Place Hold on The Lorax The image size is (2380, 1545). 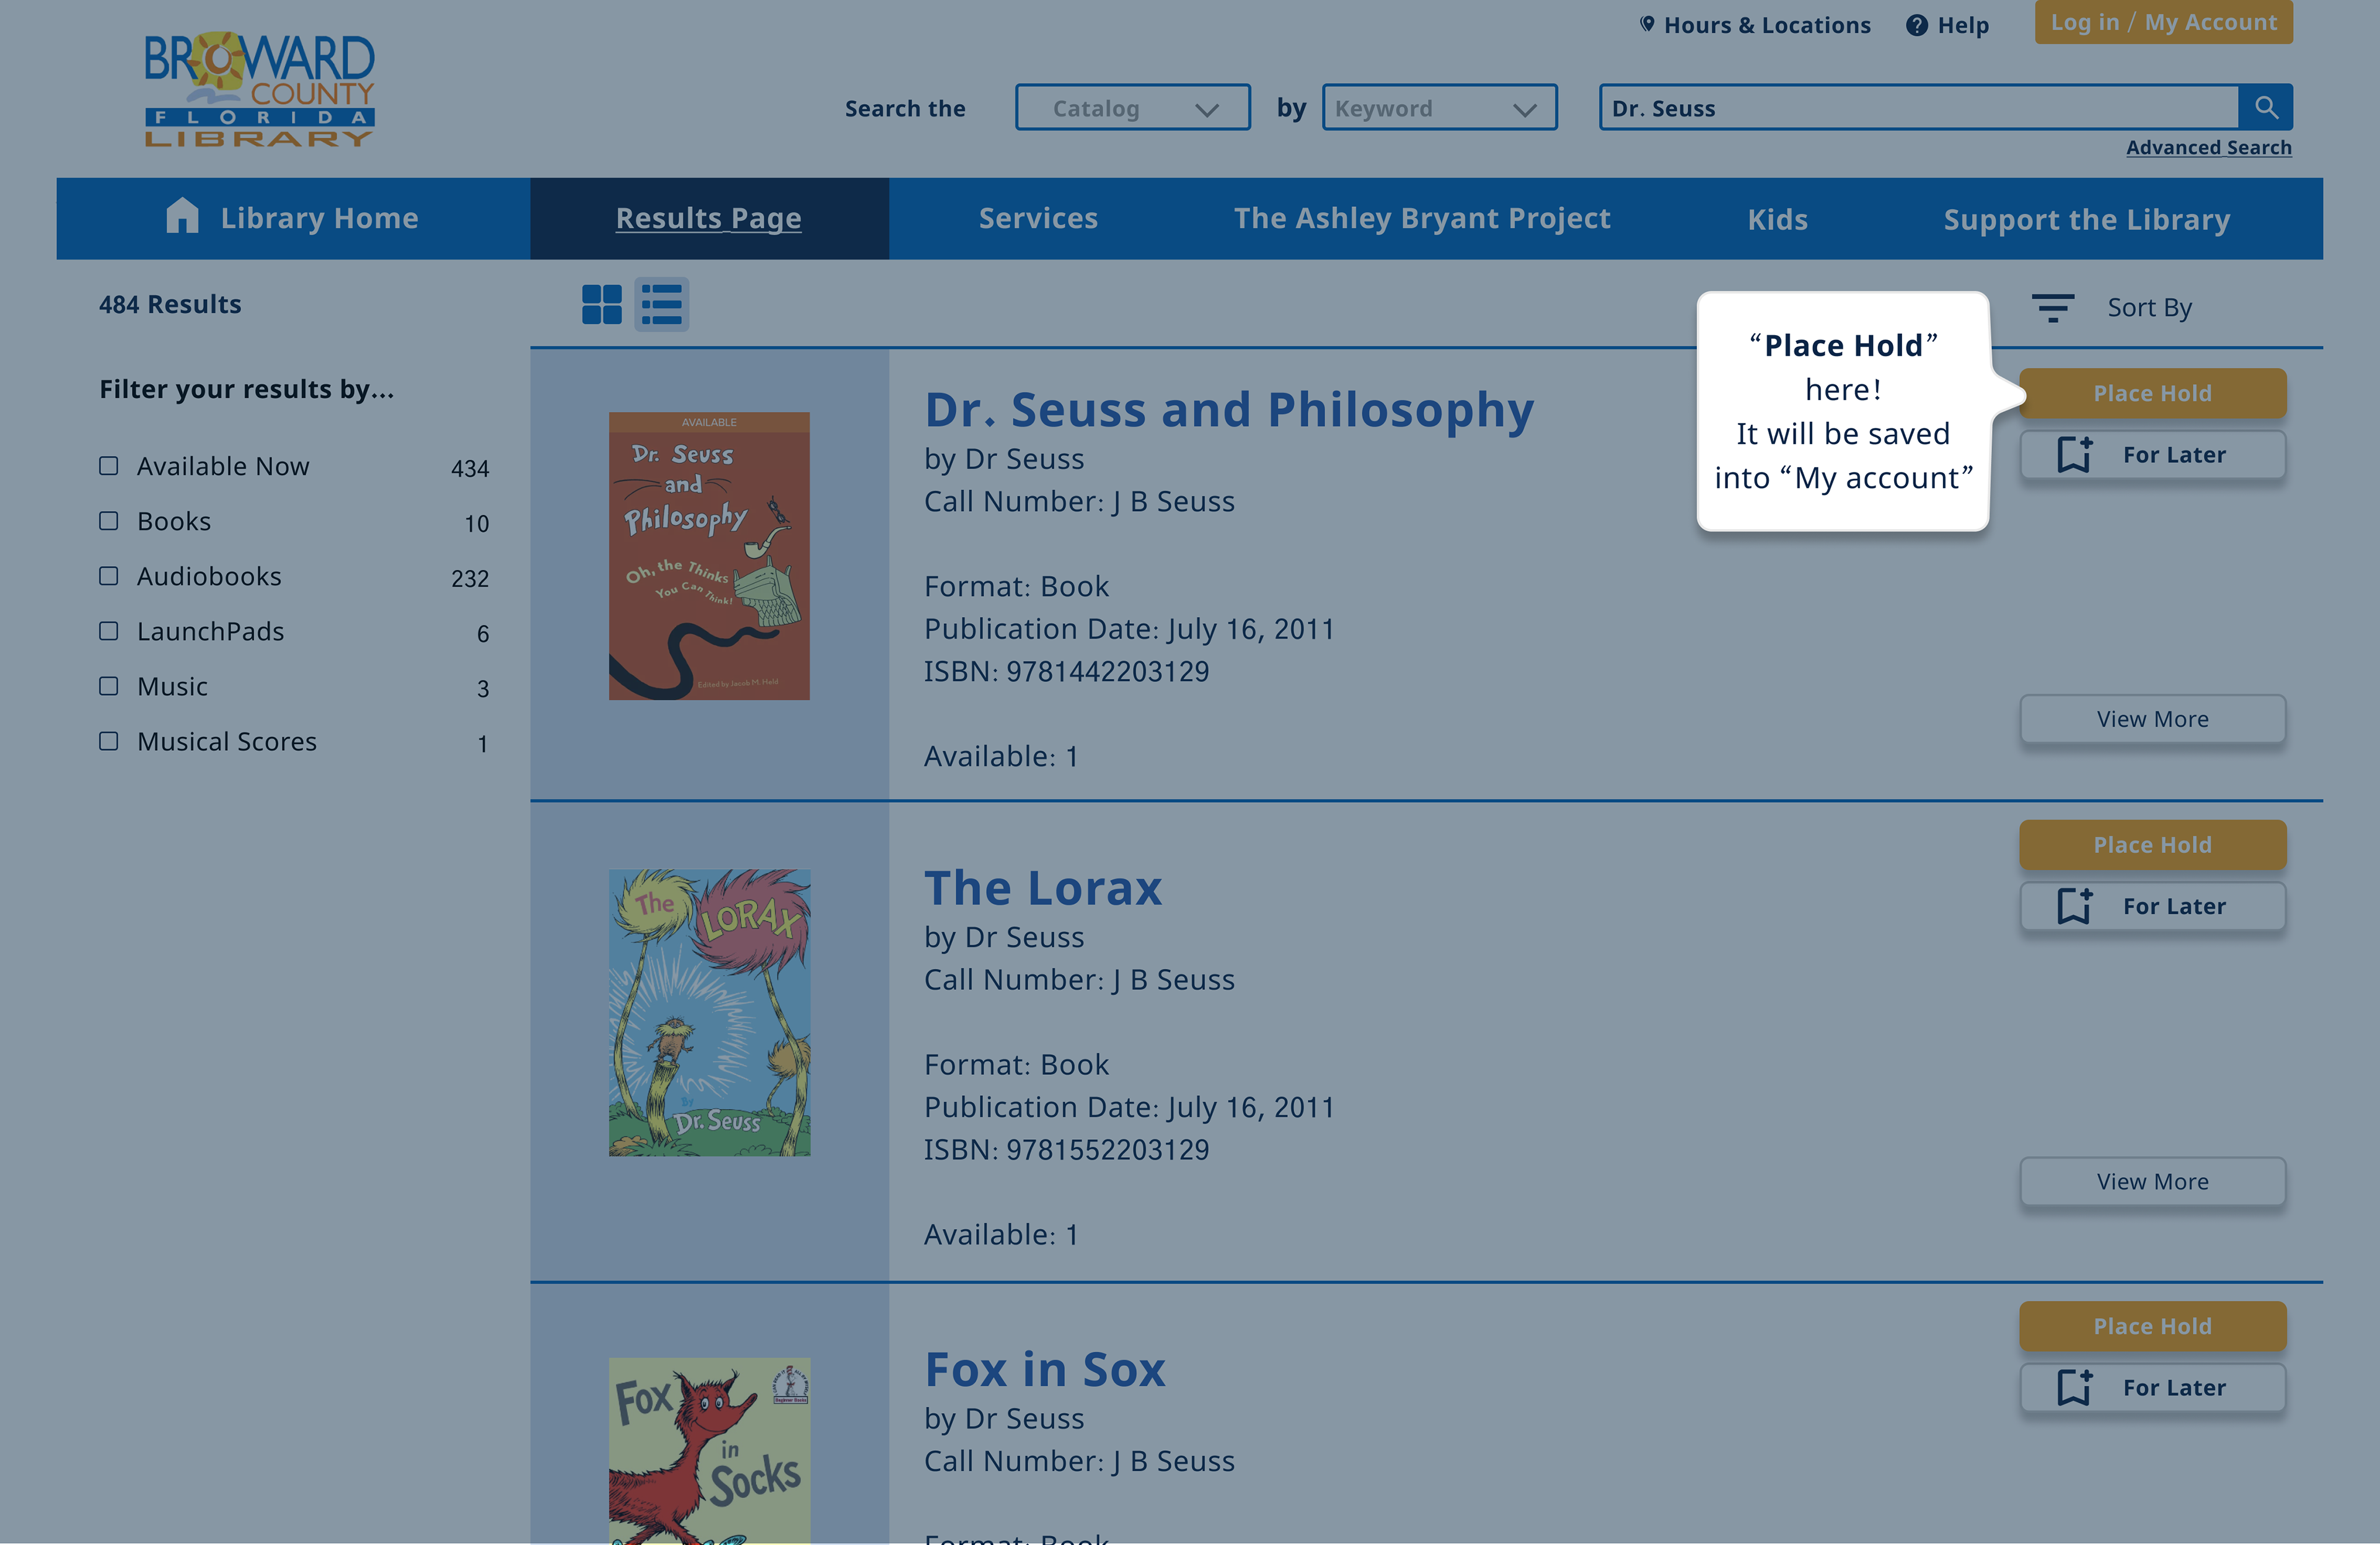click(2152, 846)
